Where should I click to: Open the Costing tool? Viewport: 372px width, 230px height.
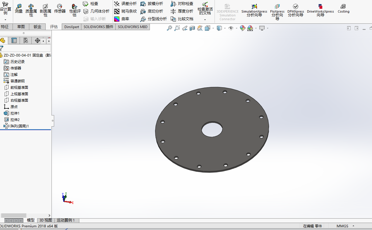343,8
